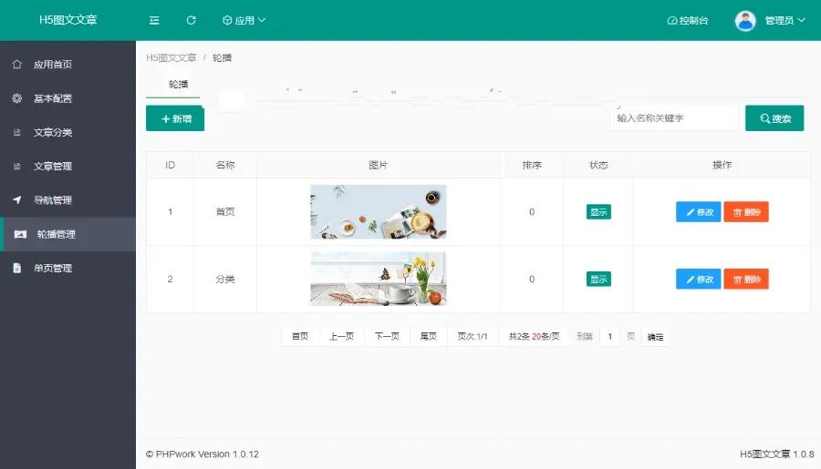Focus the 输入名称关键字 search field

tap(674, 118)
